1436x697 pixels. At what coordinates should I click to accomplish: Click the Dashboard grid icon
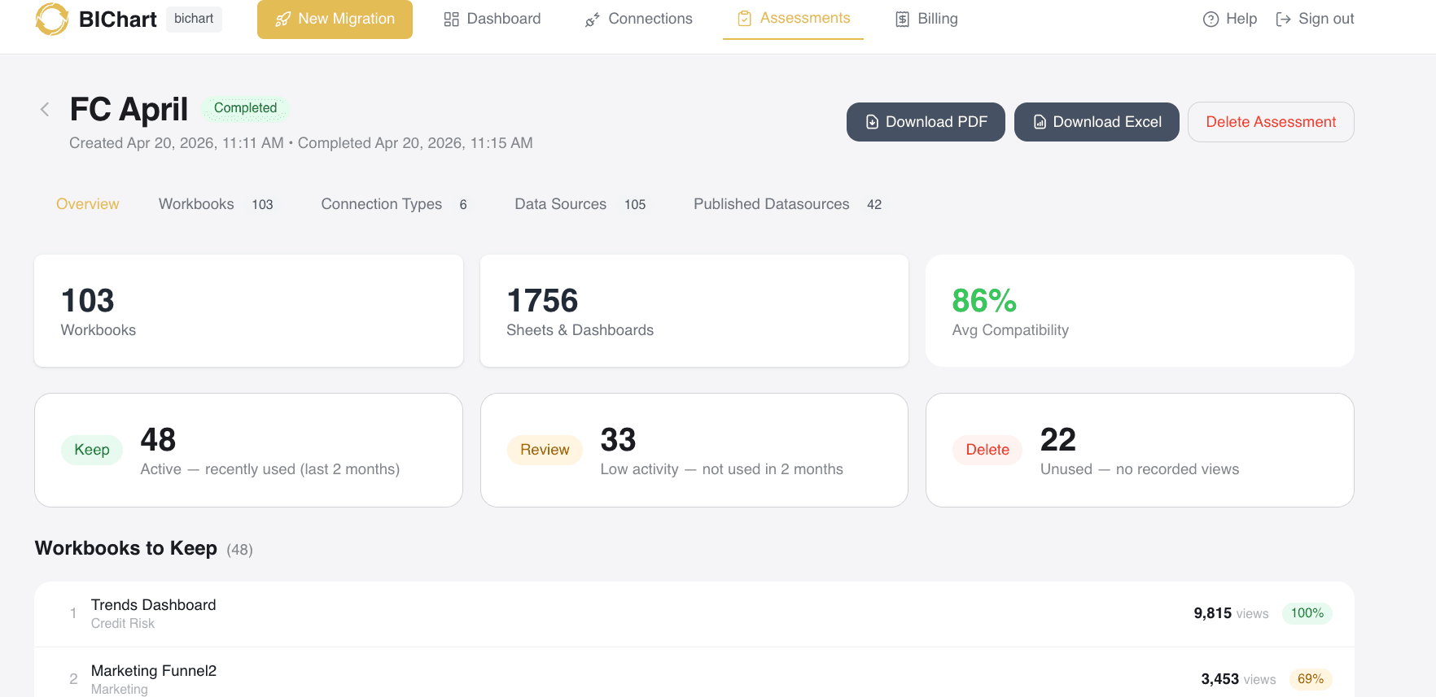pyautogui.click(x=451, y=19)
